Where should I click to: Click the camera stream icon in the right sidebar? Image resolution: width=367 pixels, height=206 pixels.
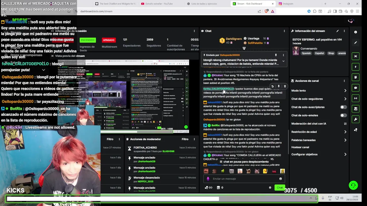[356, 109]
